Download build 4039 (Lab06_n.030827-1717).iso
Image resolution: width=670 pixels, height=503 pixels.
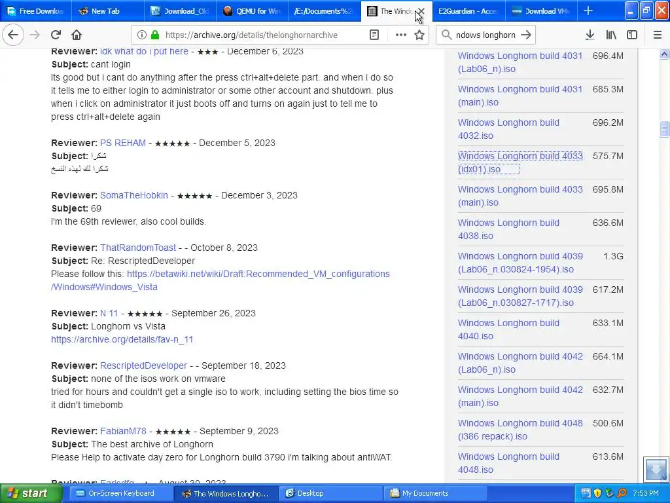tap(520, 296)
